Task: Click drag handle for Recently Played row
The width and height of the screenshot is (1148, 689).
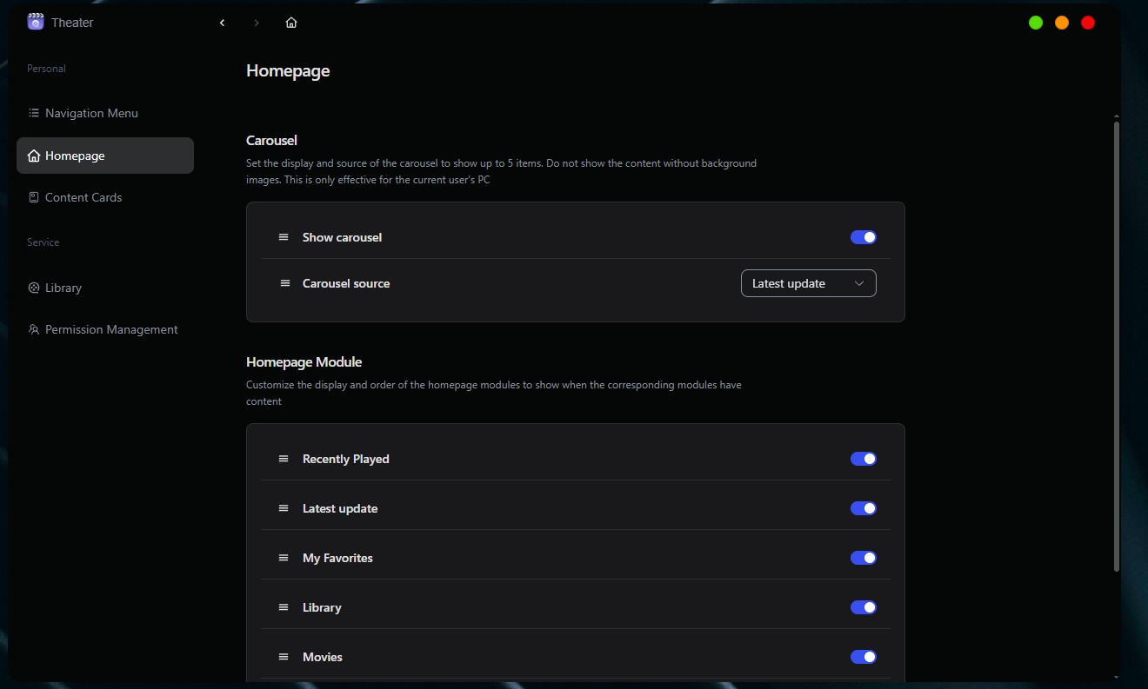Action: tap(284, 459)
